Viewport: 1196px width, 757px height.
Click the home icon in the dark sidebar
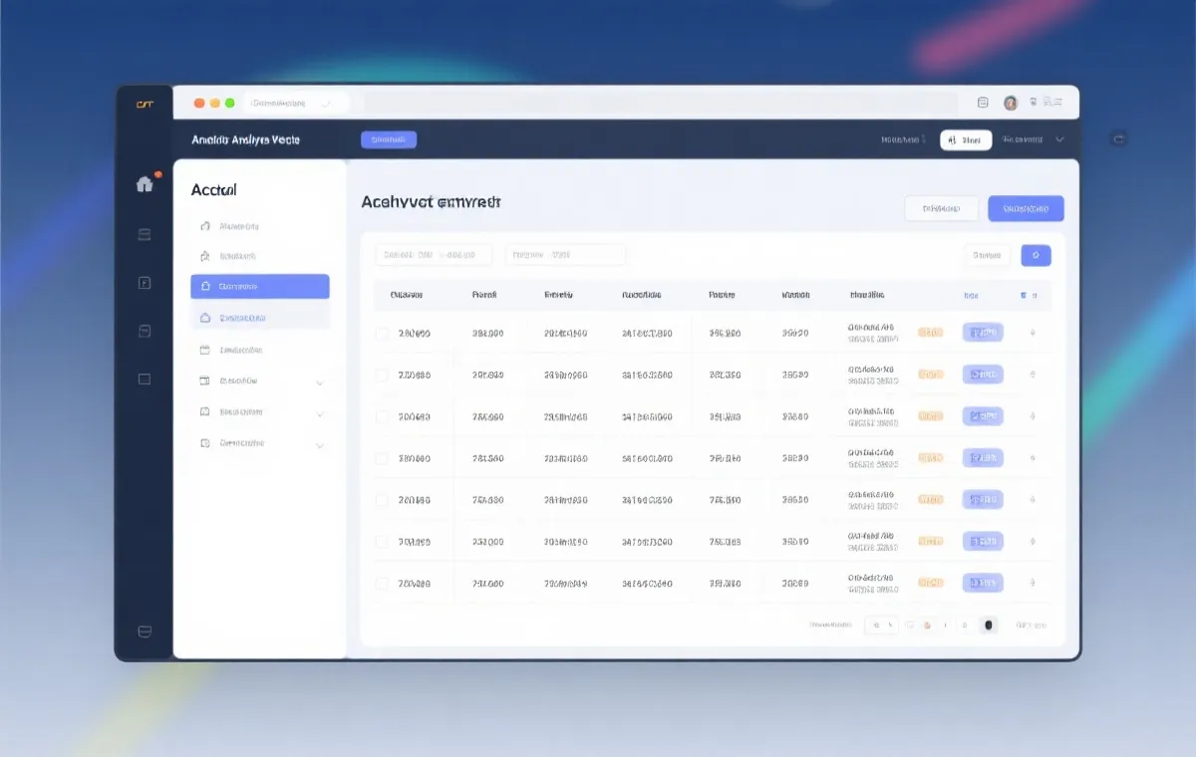[145, 184]
